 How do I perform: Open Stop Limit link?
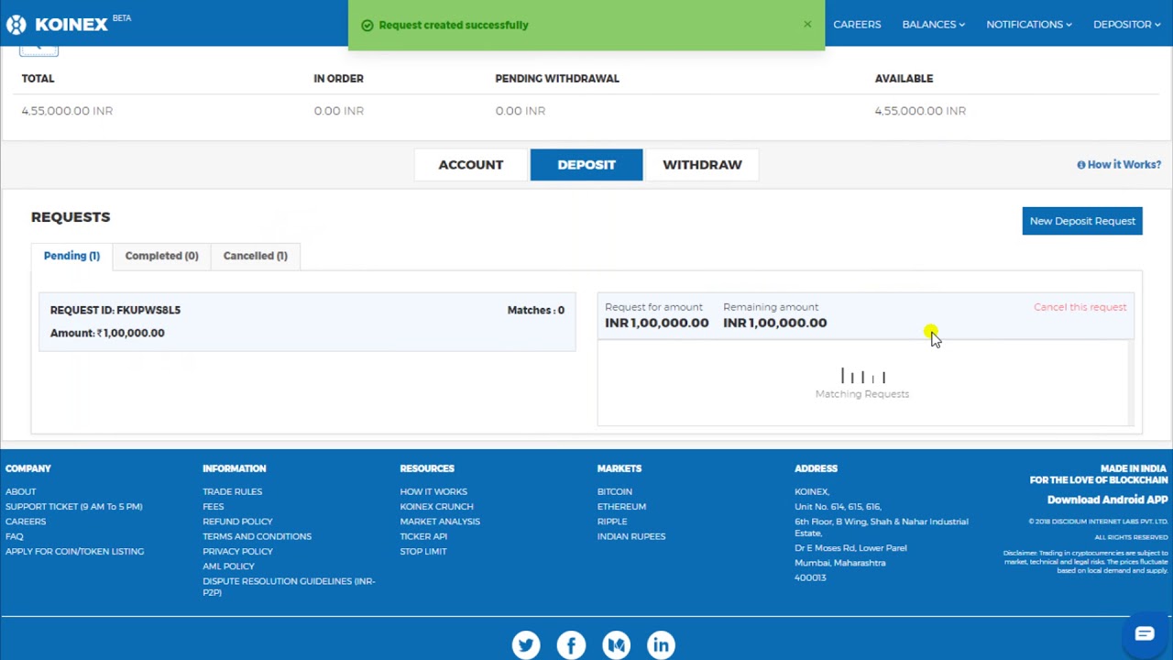click(x=423, y=551)
